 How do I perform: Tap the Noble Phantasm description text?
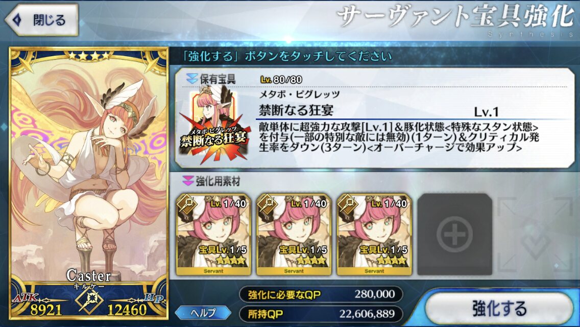tap(399, 137)
